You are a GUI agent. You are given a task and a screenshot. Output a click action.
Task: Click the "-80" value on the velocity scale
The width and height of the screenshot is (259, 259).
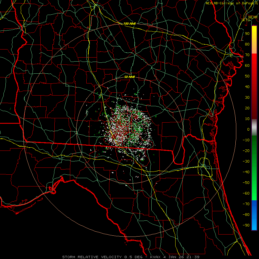[x=246, y=215]
